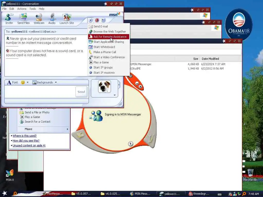This screenshot has height=197, width=263.
Task: Click the system tray magnifier icon
Action: [244, 194]
